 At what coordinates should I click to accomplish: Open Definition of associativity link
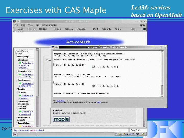click(26, 76)
